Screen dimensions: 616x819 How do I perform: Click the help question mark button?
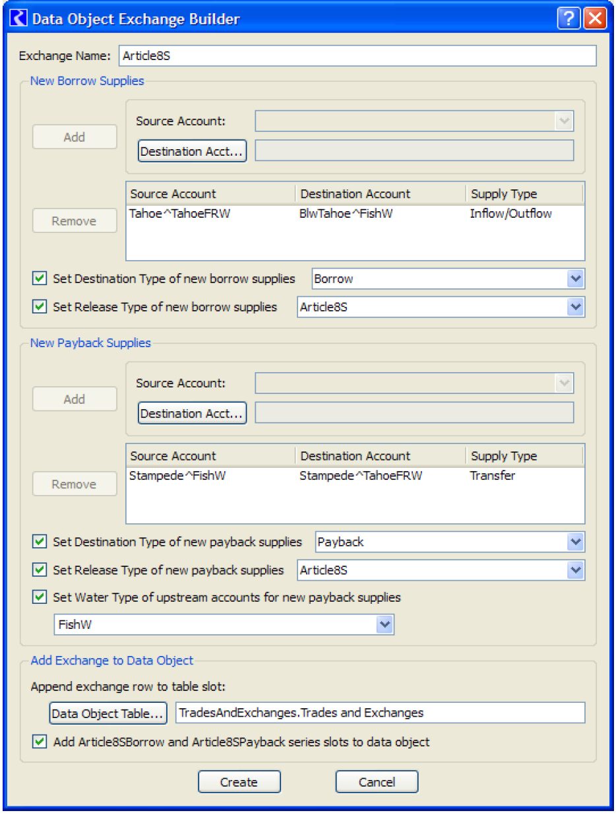click(568, 18)
